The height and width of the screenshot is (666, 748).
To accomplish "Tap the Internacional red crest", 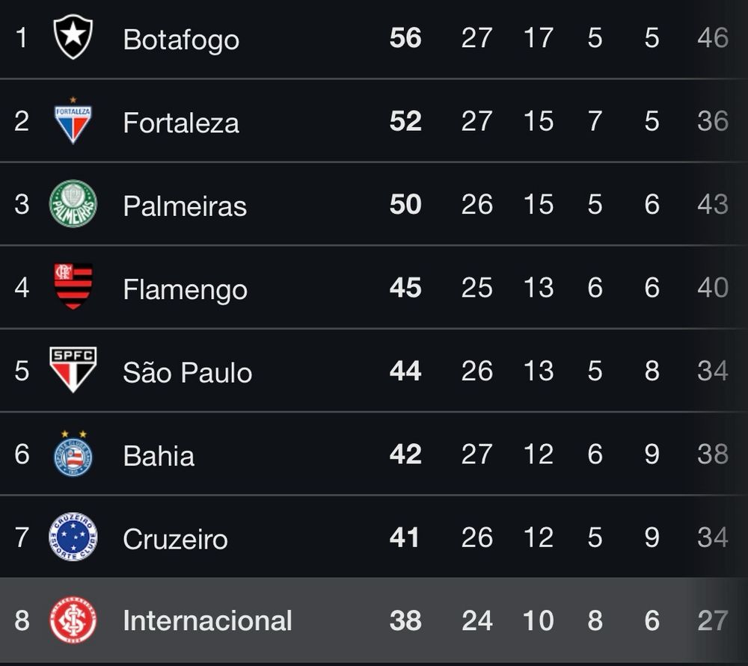I will pos(73,620).
